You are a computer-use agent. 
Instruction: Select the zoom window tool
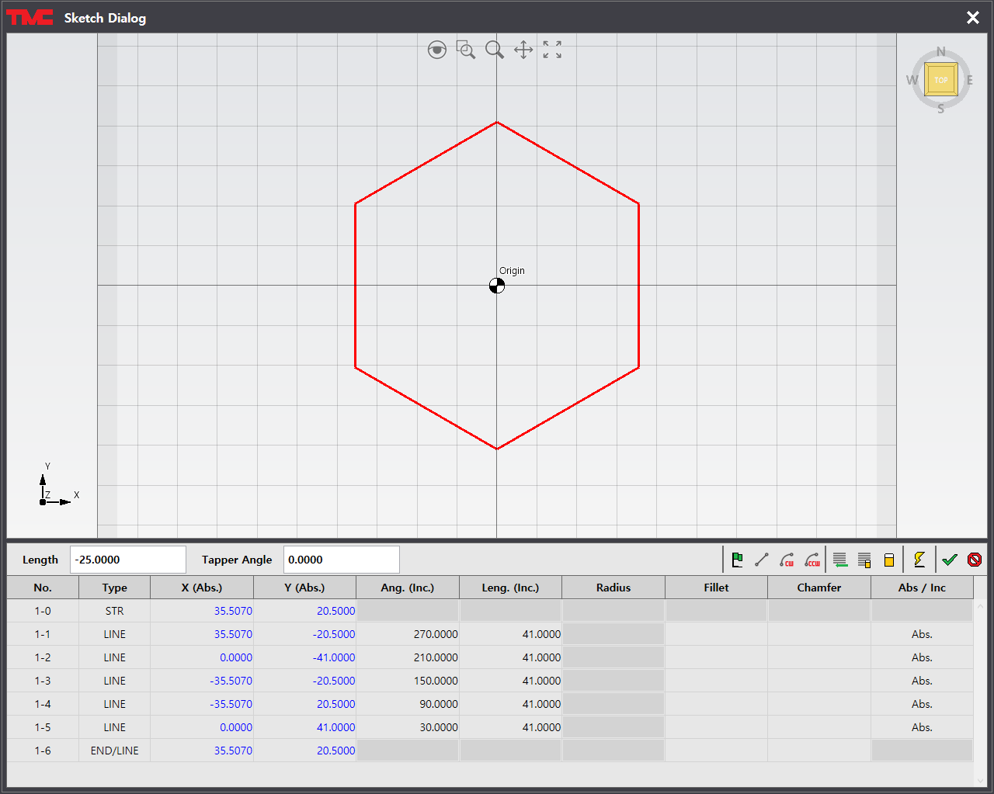466,50
